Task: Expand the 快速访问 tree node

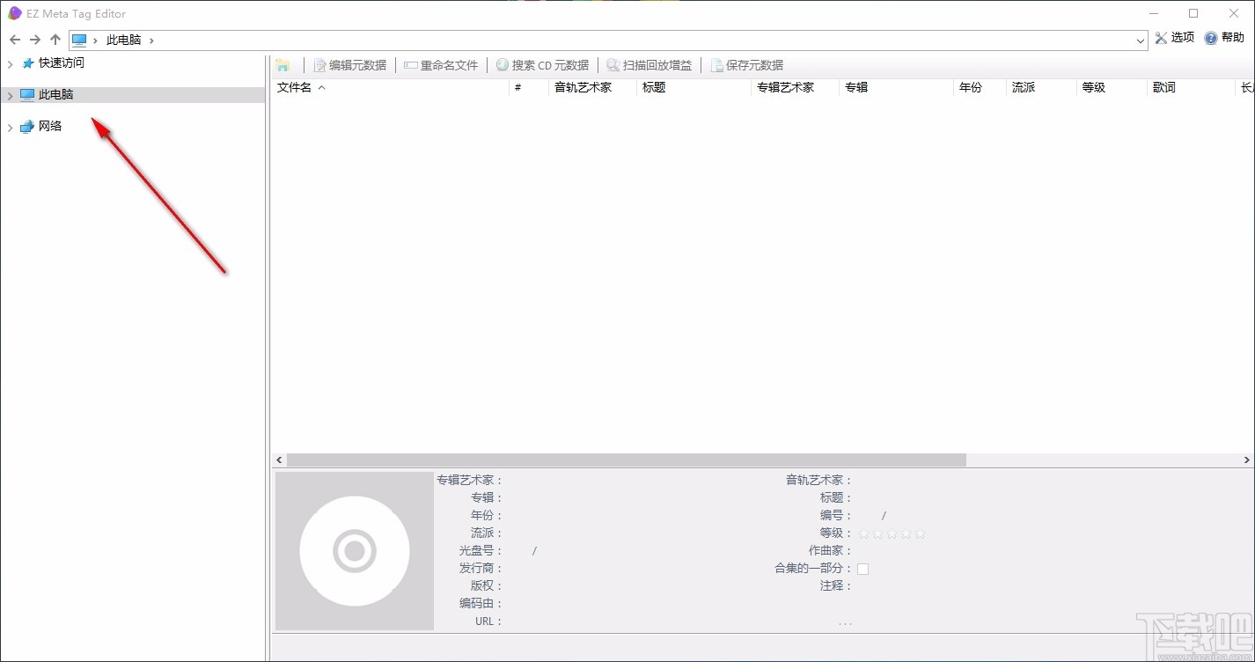Action: tap(9, 63)
